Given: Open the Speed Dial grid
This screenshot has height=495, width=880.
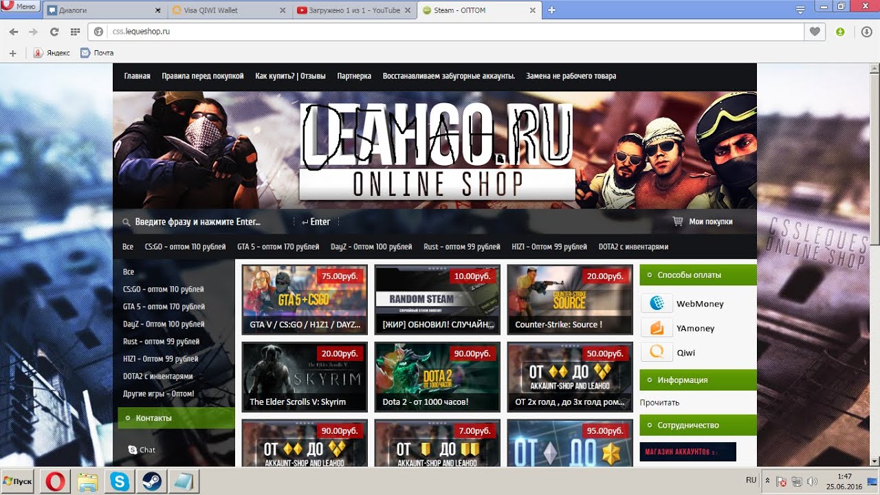Looking at the screenshot, I should click(x=75, y=32).
